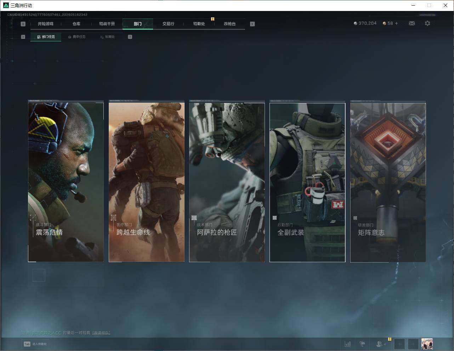This screenshot has width=454, height=351.
Task: Click the 全副武装 mission marker square
Action: pyautogui.click(x=274, y=218)
